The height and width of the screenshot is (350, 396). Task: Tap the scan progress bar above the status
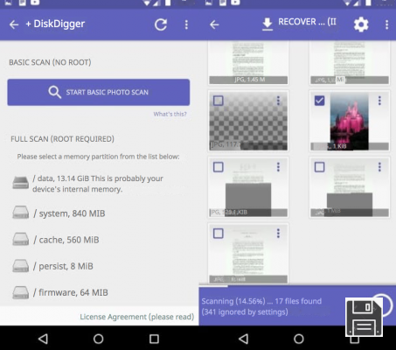pyautogui.click(x=297, y=286)
